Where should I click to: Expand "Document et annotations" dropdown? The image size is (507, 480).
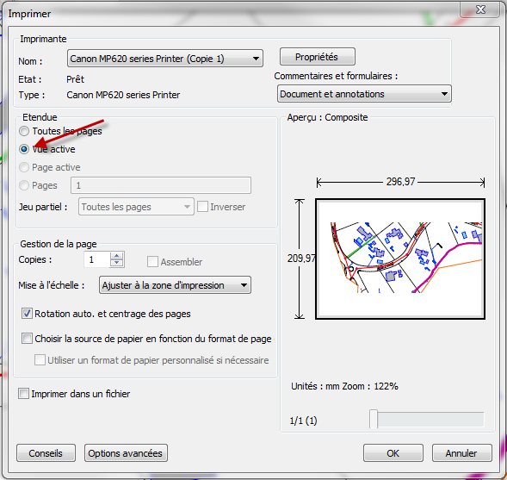tap(364, 94)
